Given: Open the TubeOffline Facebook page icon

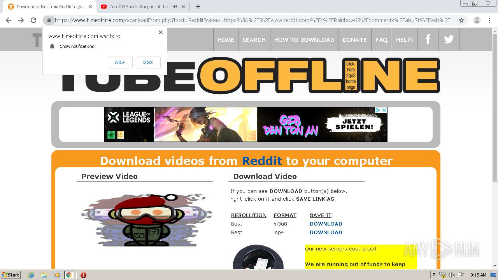Looking at the screenshot, I should pyautogui.click(x=428, y=39).
